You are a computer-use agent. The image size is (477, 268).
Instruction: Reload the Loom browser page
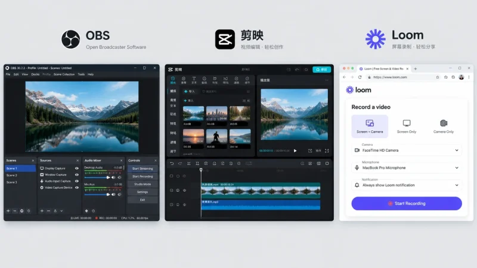pos(360,77)
